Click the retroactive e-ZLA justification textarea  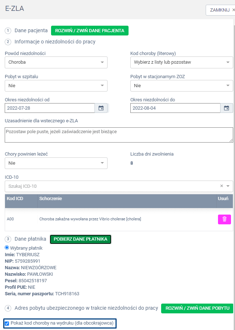tap(119, 135)
